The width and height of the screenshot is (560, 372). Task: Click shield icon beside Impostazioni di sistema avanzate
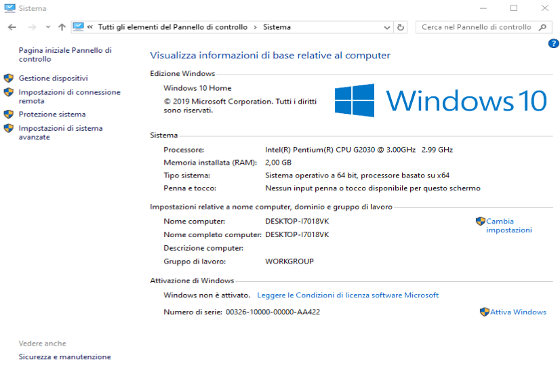(9, 128)
